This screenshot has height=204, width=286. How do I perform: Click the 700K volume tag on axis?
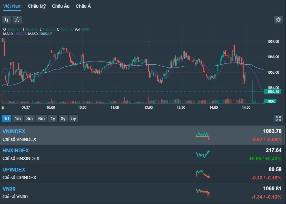270,101
